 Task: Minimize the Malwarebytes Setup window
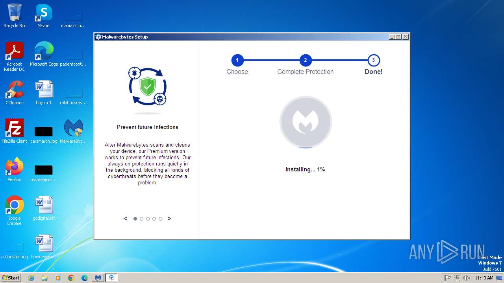[392, 37]
